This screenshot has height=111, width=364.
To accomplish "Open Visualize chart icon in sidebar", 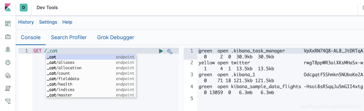I will [8, 37].
